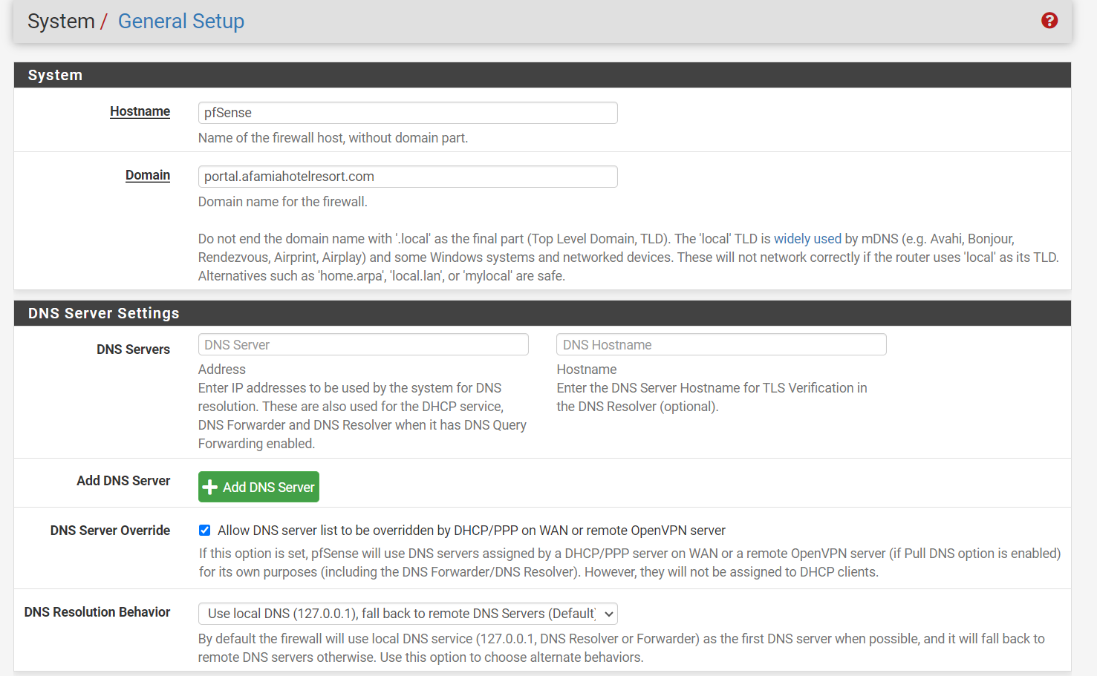The image size is (1097, 676).
Task: Toggle Allow DNS server list override checkbox
Action: pyautogui.click(x=204, y=530)
